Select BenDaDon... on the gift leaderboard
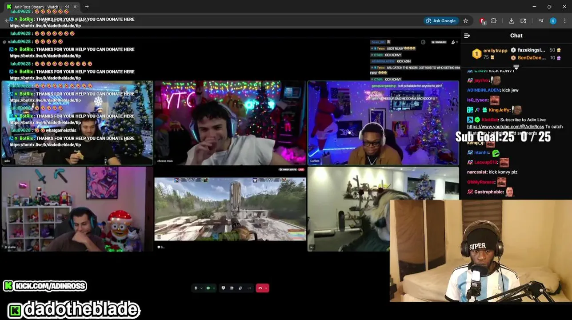This screenshot has height=320, width=572. click(x=532, y=58)
